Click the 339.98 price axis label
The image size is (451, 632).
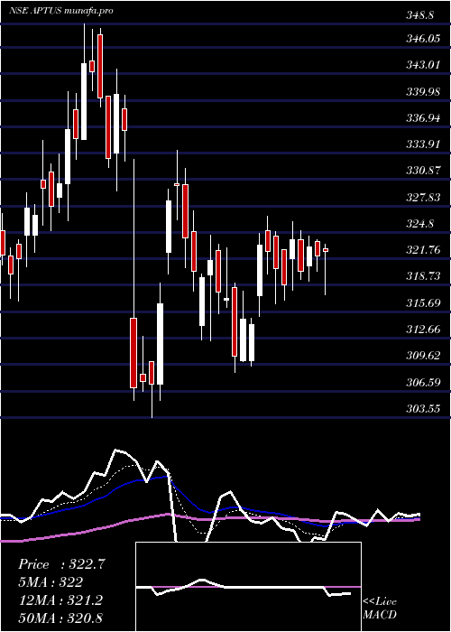click(423, 92)
